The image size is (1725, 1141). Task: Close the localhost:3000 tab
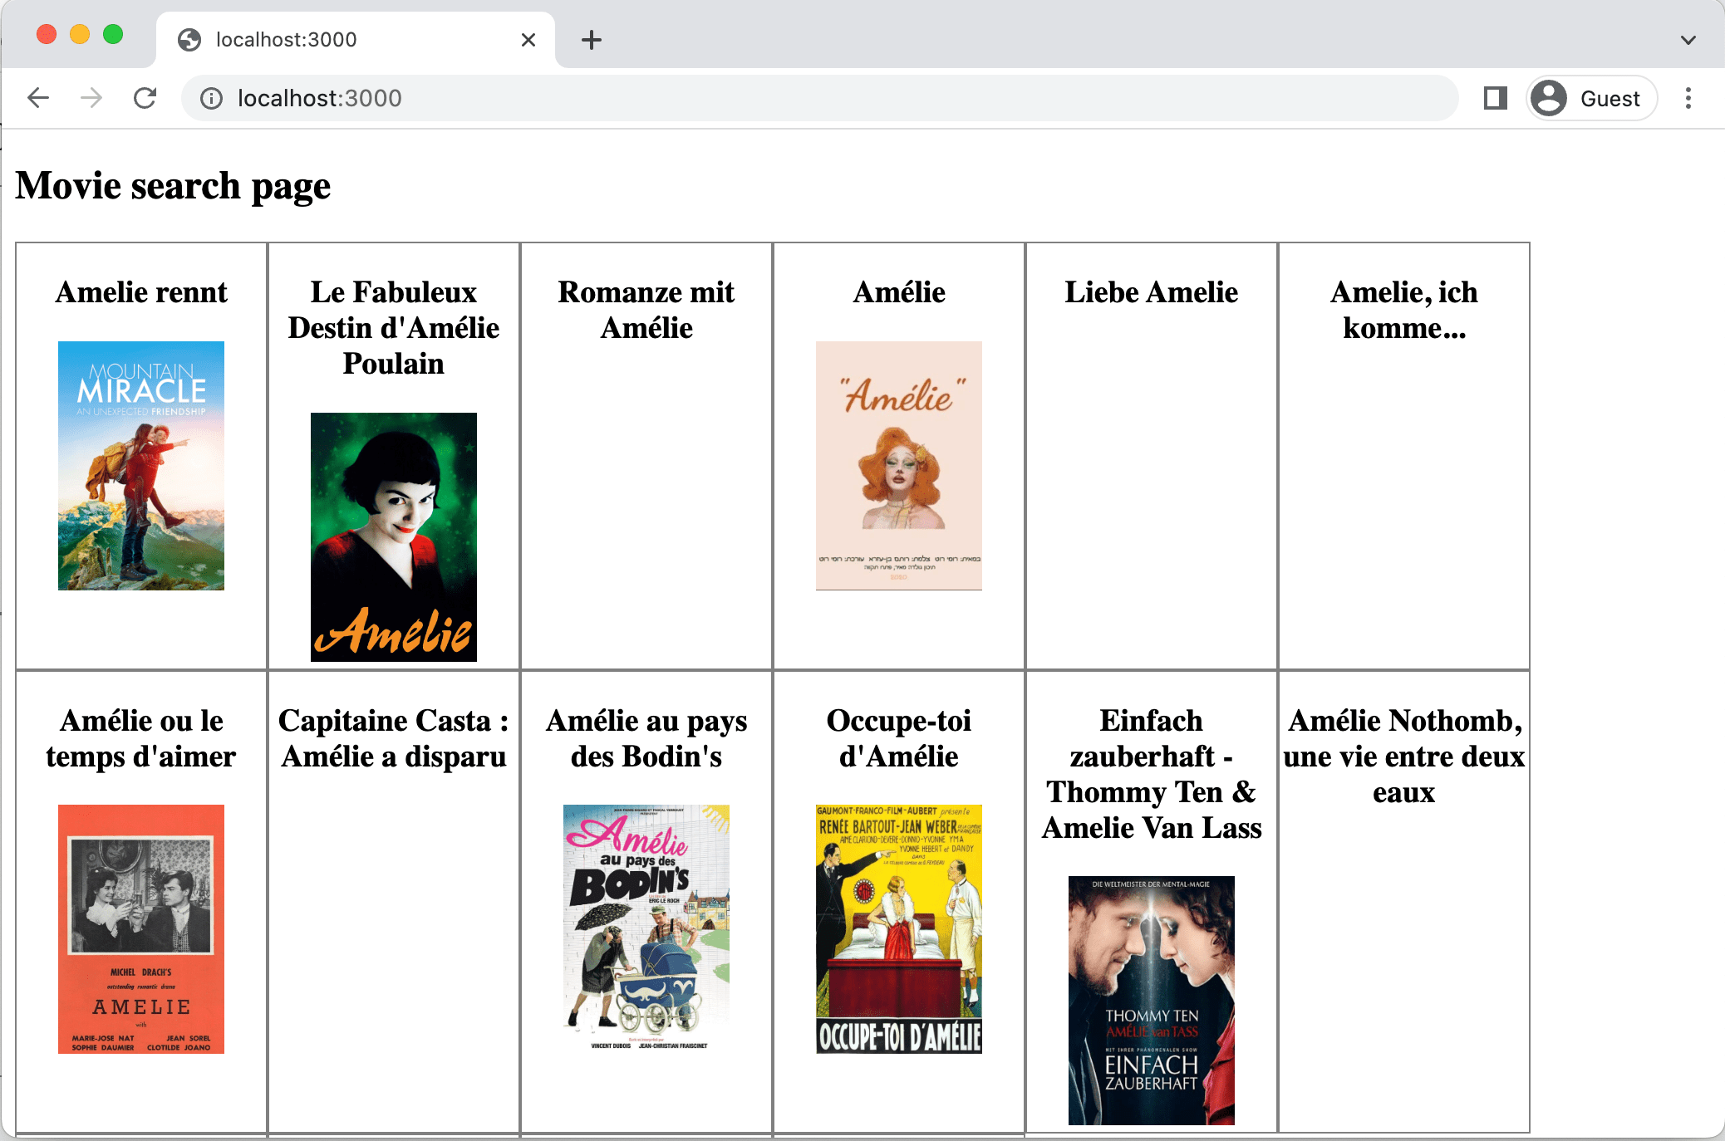coord(528,39)
